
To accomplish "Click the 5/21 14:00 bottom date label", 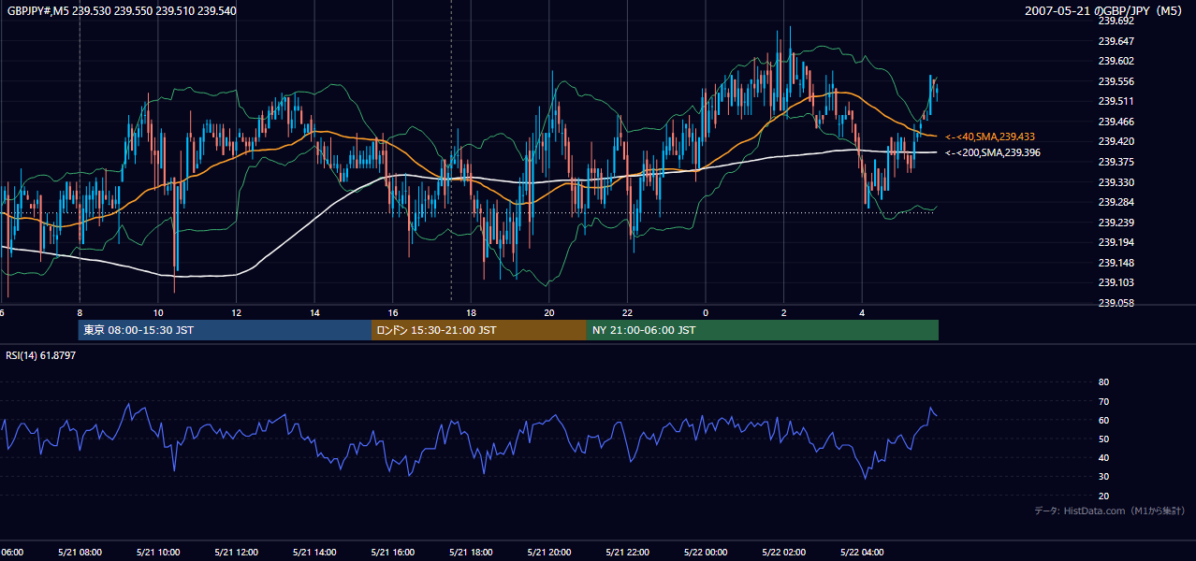I will pos(314,553).
